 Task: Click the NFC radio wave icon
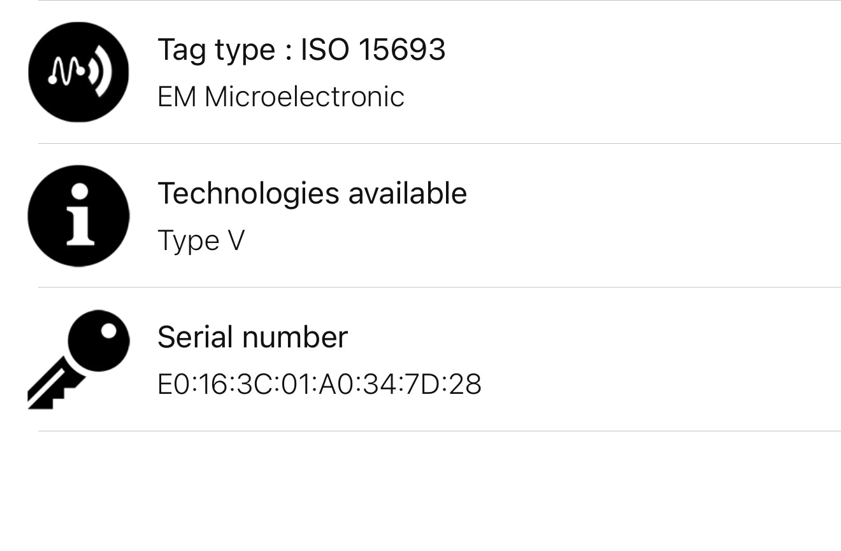tap(78, 72)
